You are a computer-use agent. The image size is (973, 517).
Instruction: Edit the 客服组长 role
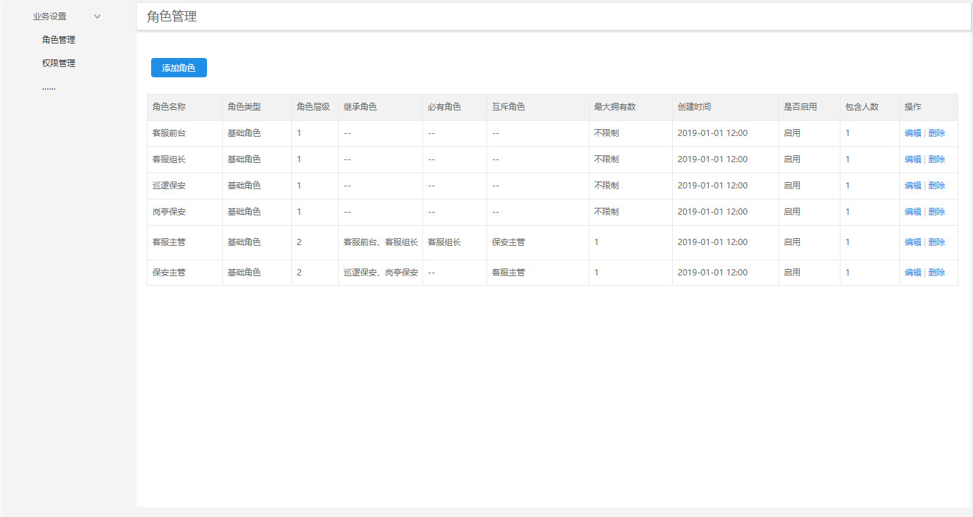[x=912, y=159]
